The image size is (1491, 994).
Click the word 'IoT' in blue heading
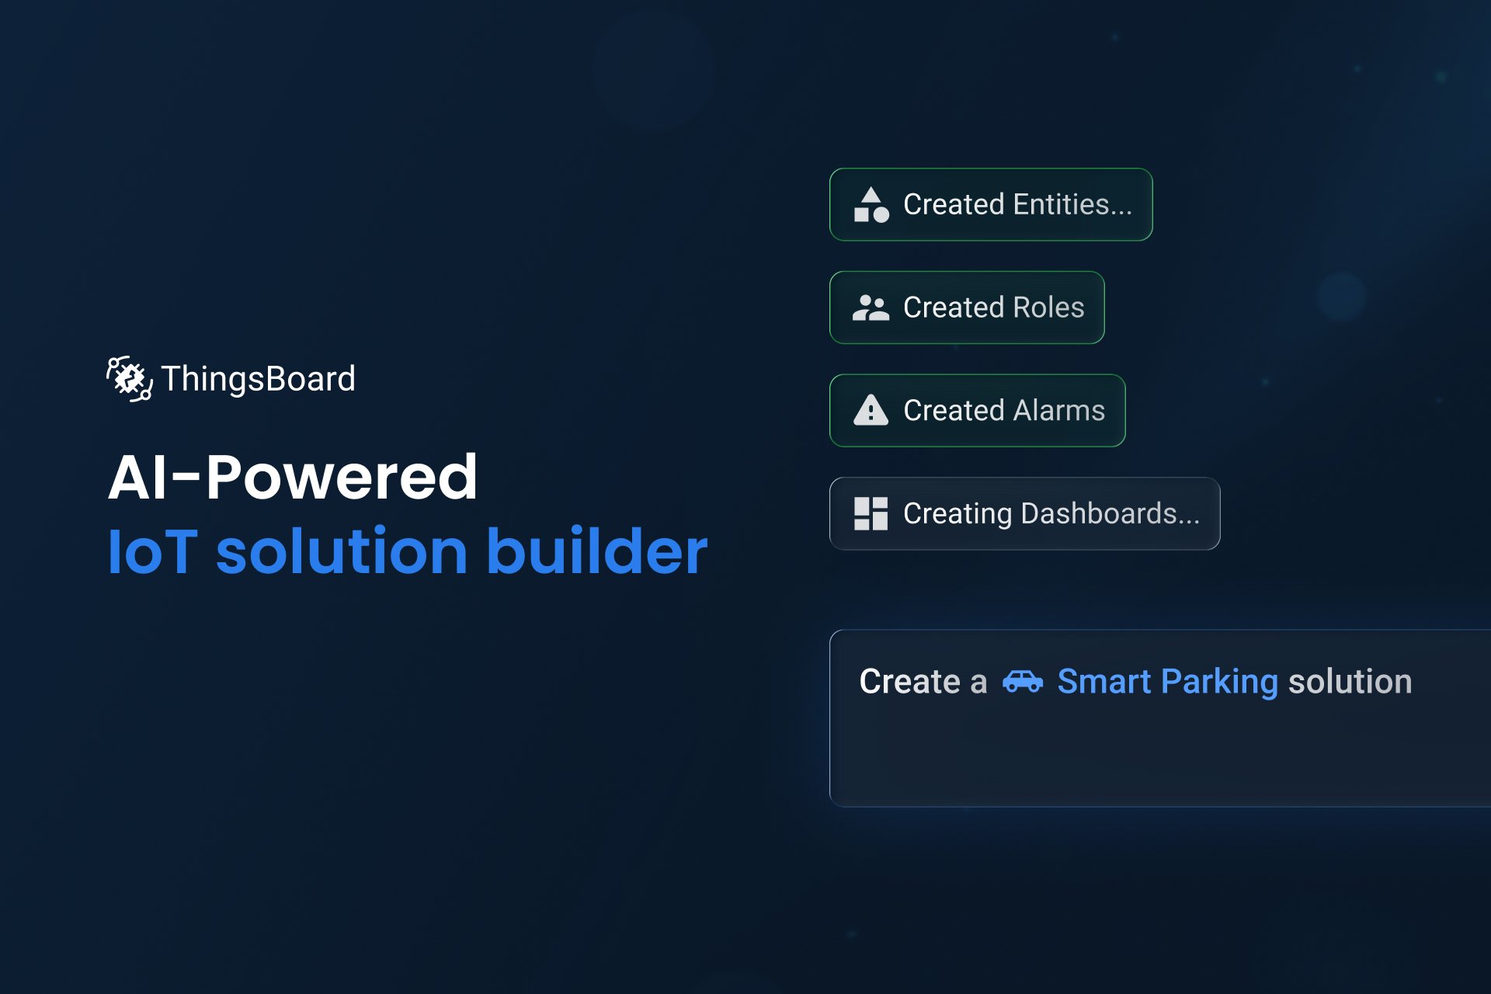[x=153, y=551]
